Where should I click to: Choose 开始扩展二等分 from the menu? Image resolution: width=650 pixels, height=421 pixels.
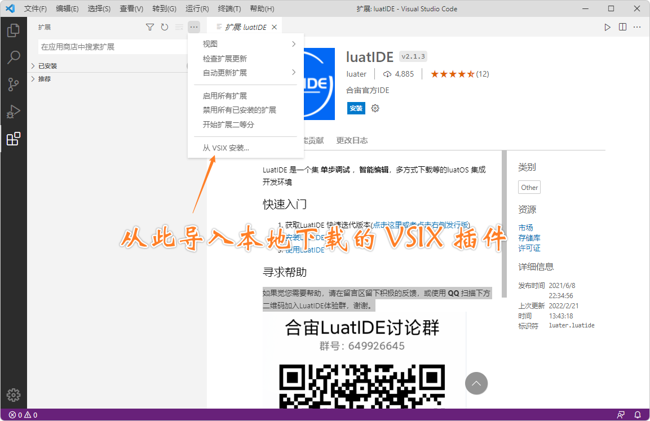click(x=246, y=125)
